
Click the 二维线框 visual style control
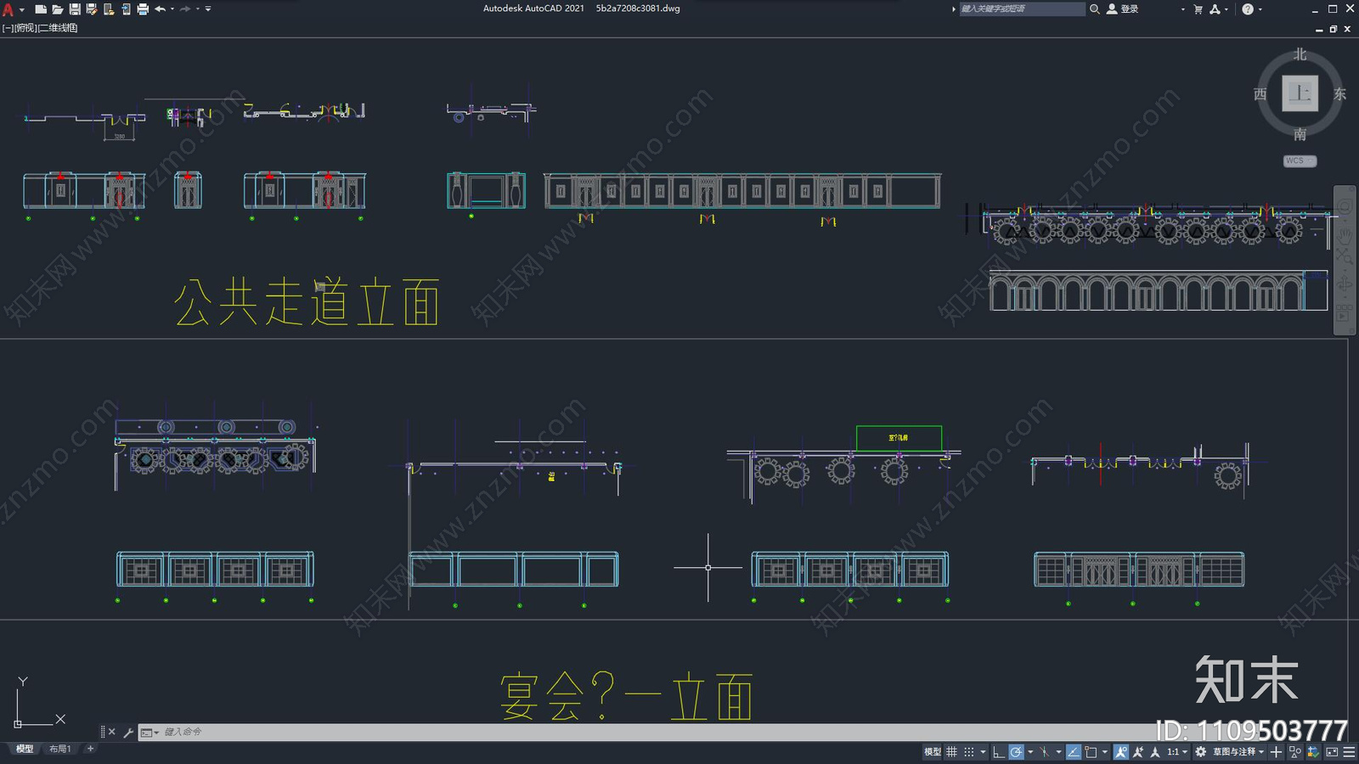pos(59,28)
